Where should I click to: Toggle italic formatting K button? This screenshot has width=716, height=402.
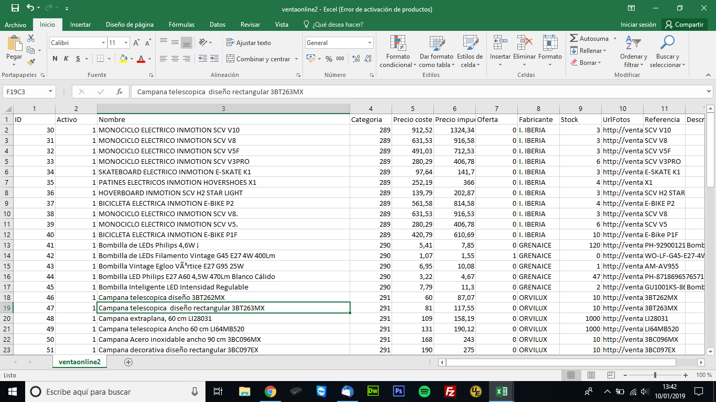[67, 59]
